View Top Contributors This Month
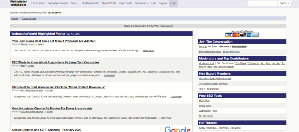 click(x=253, y=64)
